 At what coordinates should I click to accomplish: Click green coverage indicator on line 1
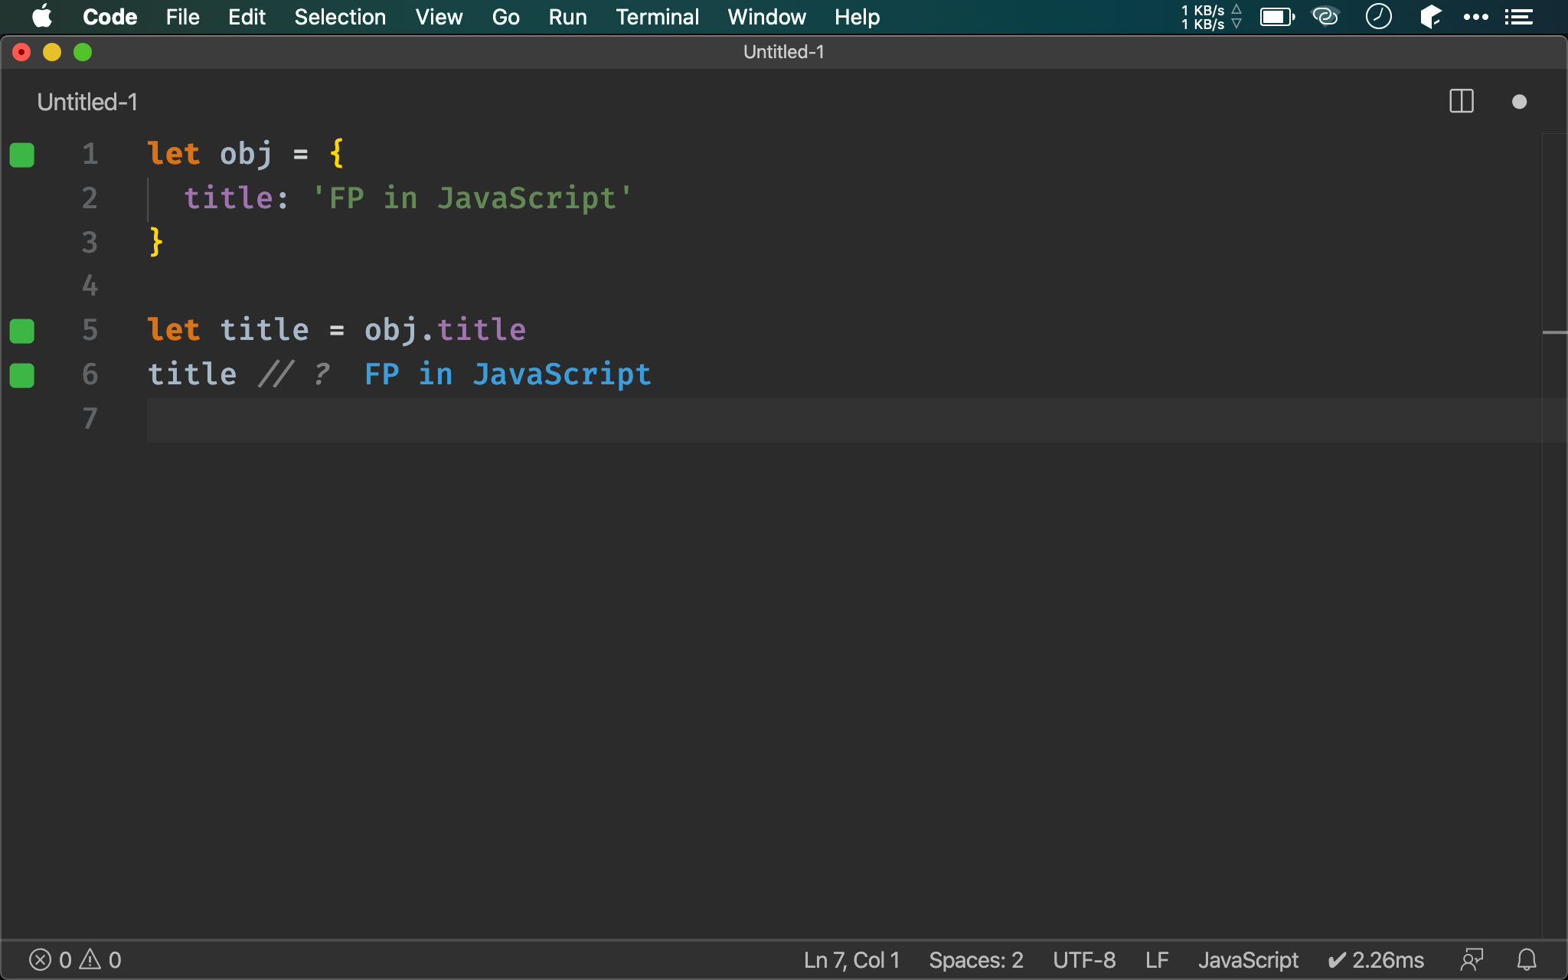tap(22, 155)
